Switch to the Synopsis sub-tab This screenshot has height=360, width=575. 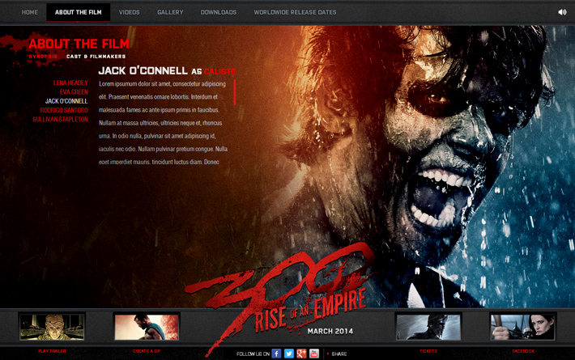pos(43,57)
